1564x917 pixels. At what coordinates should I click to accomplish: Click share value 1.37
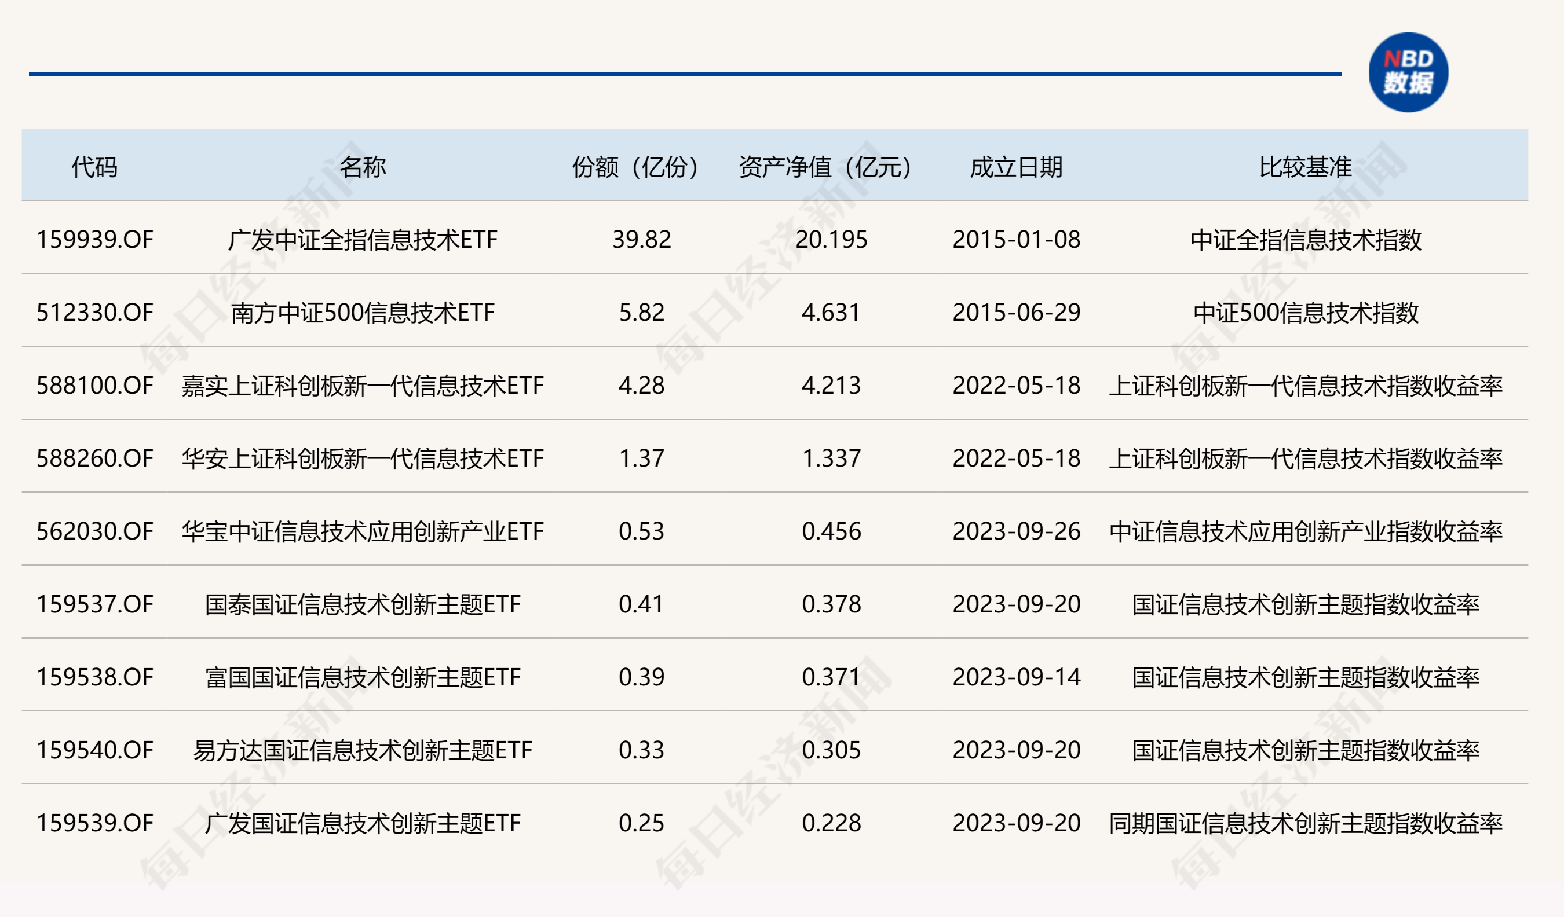(641, 458)
